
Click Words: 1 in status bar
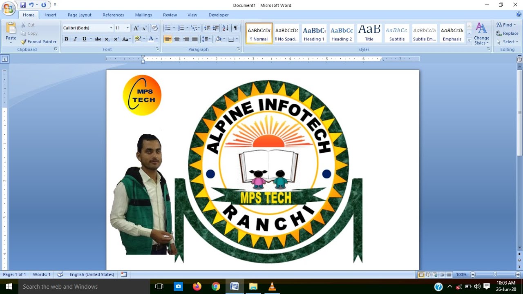pyautogui.click(x=42, y=274)
